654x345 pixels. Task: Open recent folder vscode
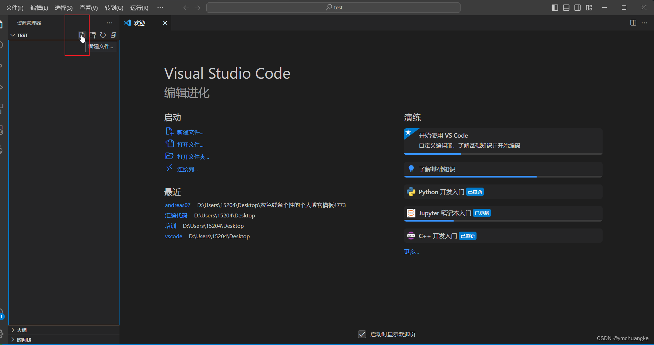point(173,236)
